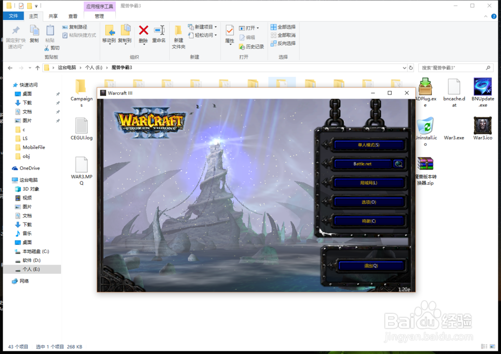This screenshot has width=501, height=354.
Task: Click the Cut scissors option
Action: pos(52,48)
